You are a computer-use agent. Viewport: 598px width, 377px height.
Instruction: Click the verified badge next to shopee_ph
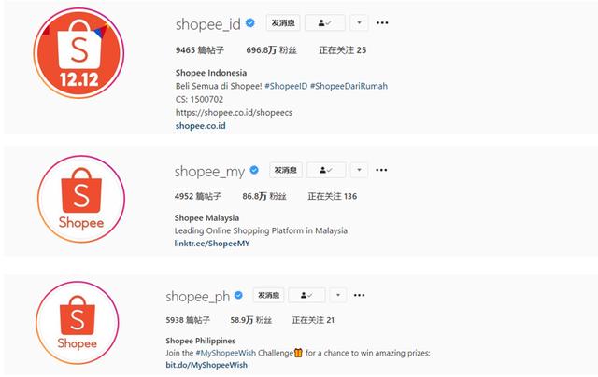tap(239, 295)
